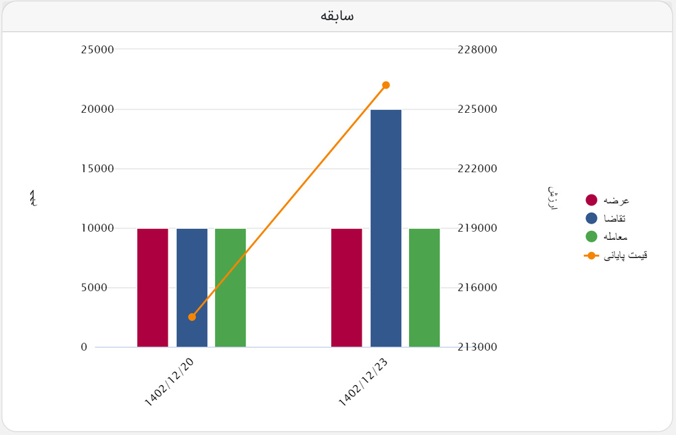Select the crimson bar for 1402/12/20

(153, 288)
